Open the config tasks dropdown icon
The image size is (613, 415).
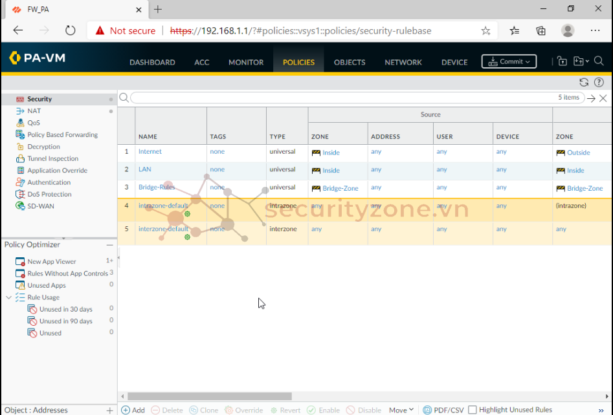click(581, 61)
